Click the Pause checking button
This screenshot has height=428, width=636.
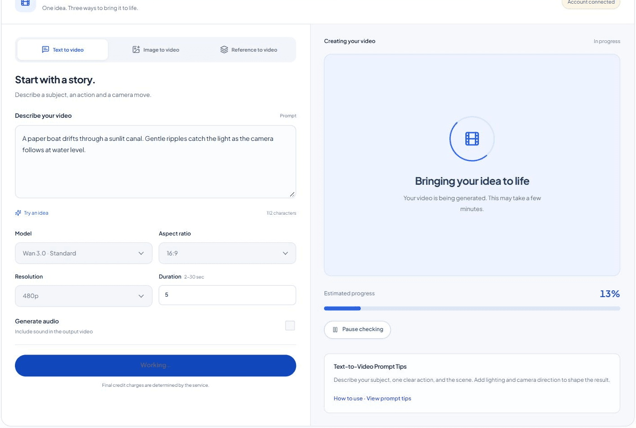pyautogui.click(x=358, y=330)
